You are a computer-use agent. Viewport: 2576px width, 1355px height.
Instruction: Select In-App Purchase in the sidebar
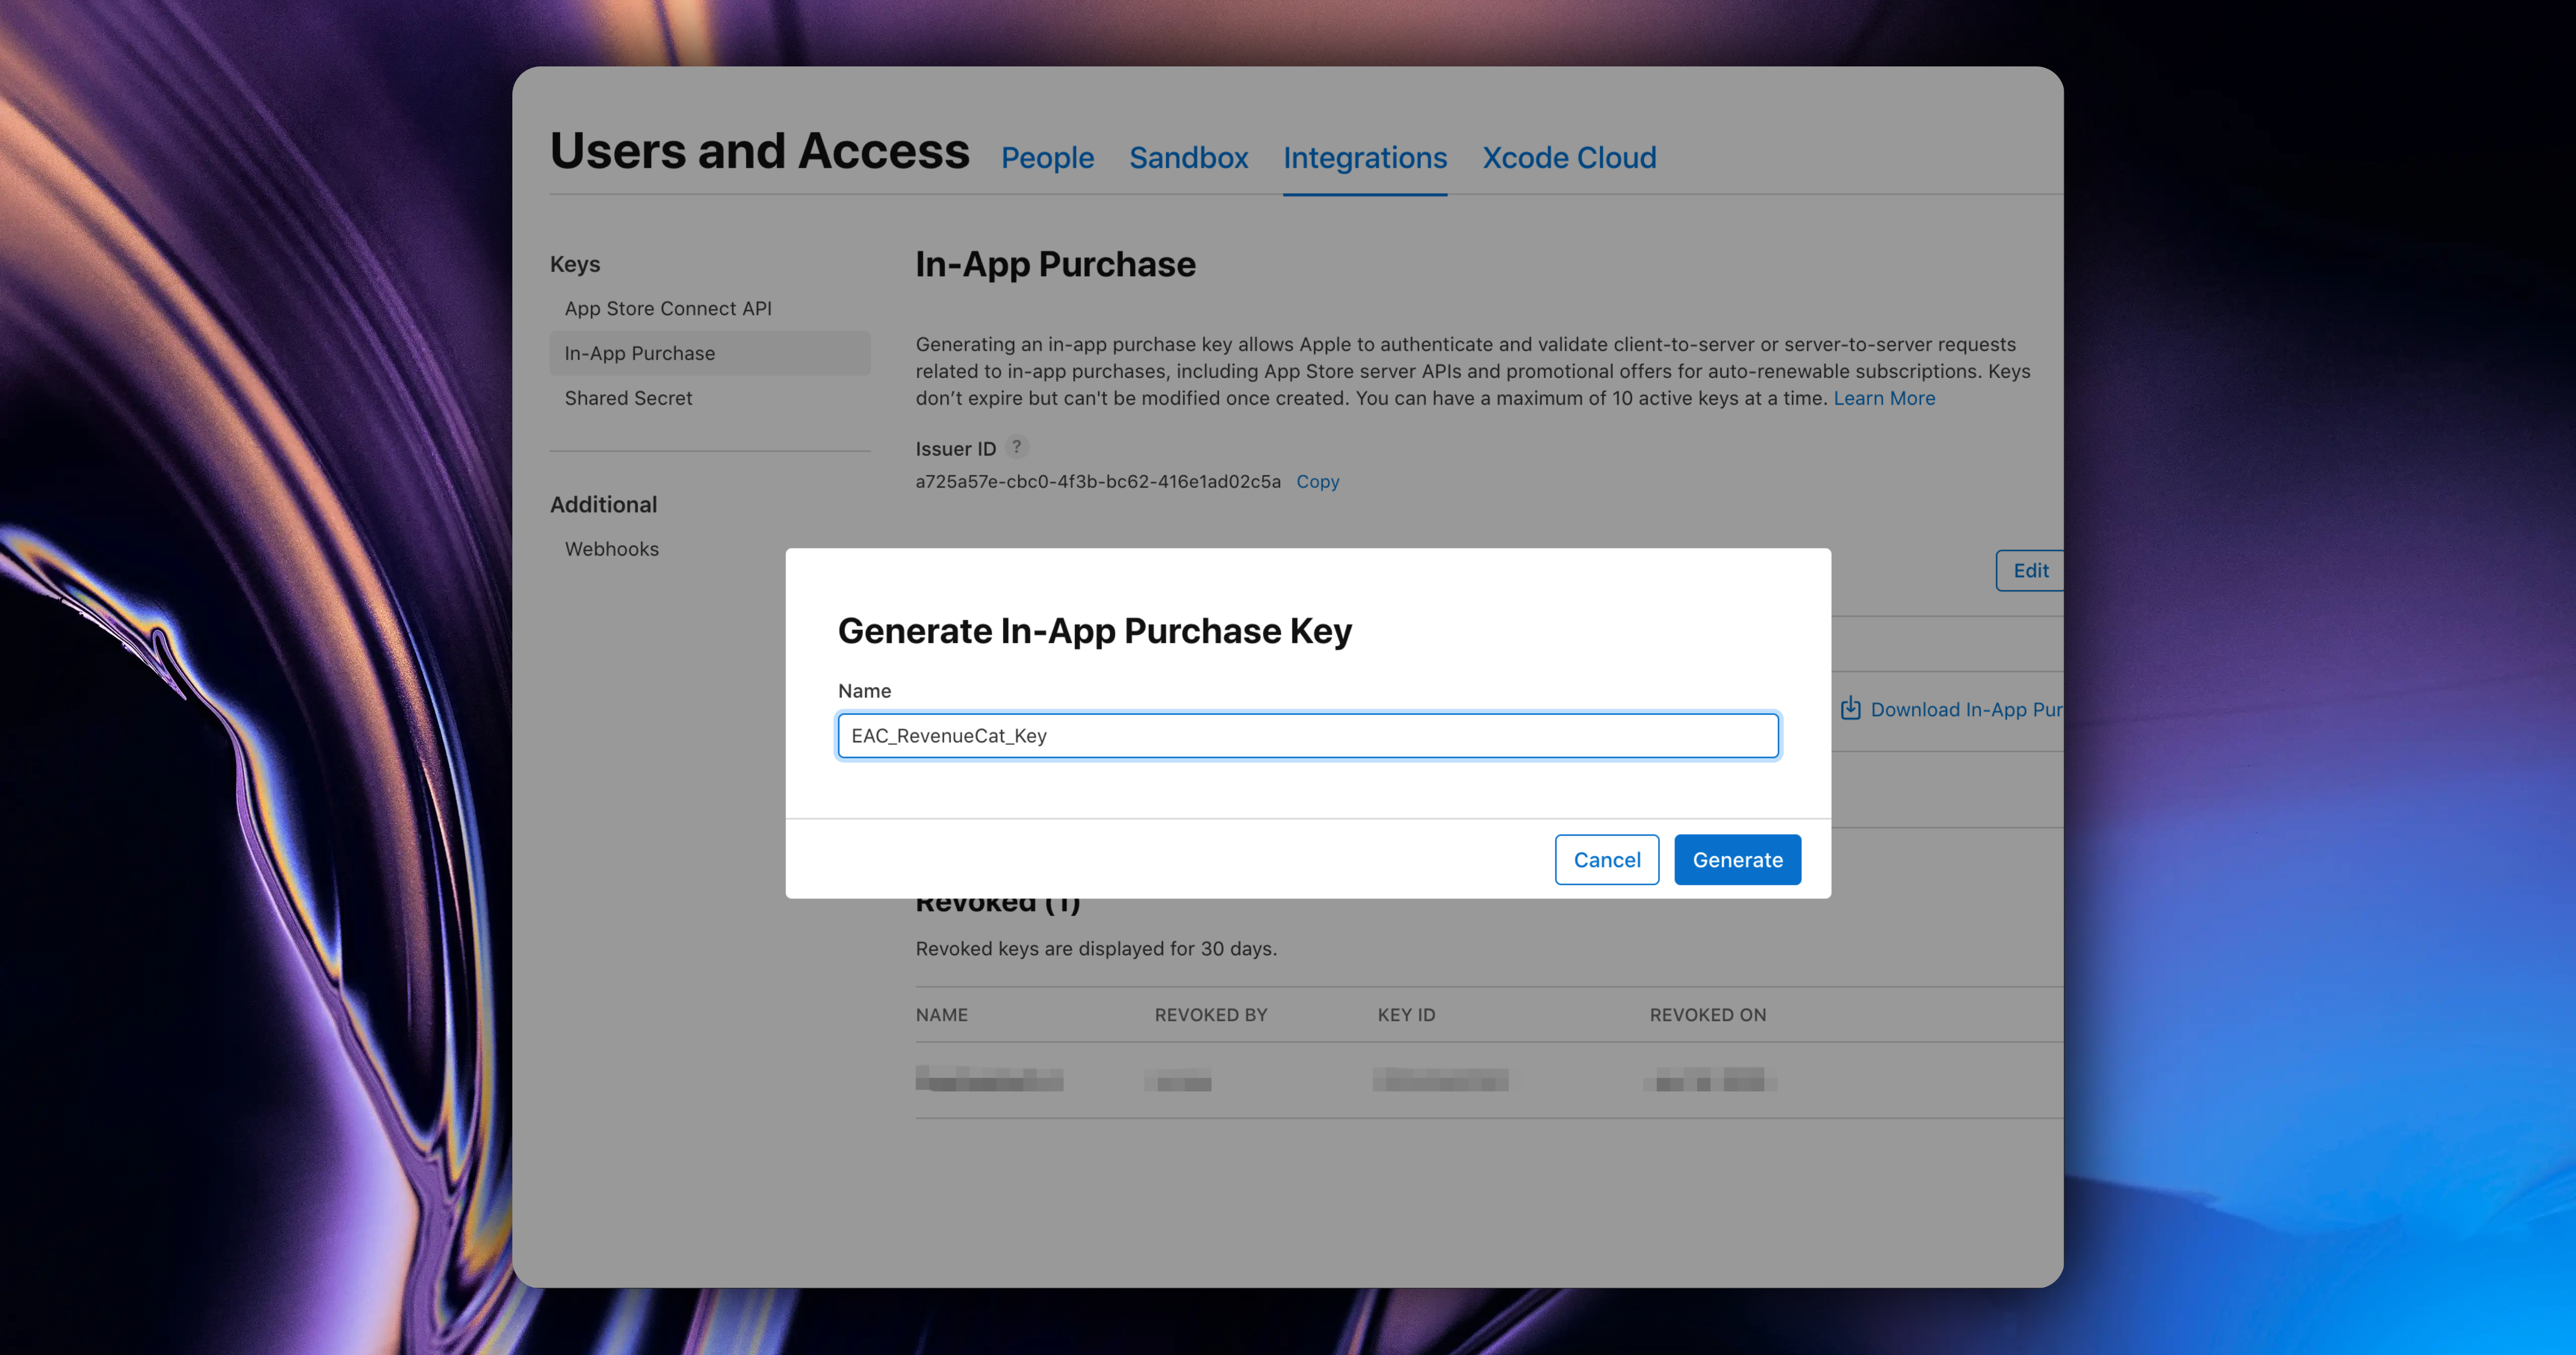pyautogui.click(x=639, y=354)
